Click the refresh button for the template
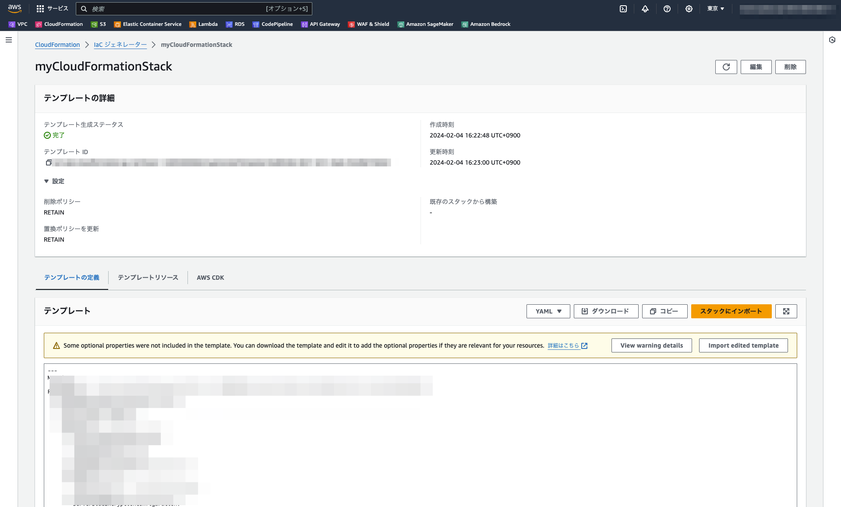 coord(726,67)
